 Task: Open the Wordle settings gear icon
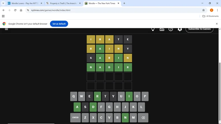click(x=180, y=29)
